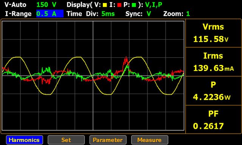Click the V-Auto label
This screenshot has height=145, width=242.
(x=15, y=5)
